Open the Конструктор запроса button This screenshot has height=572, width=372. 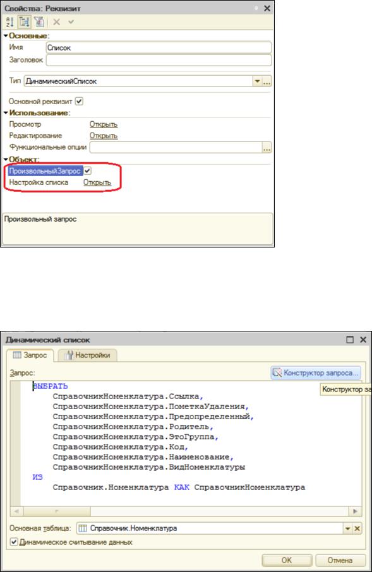(316, 373)
